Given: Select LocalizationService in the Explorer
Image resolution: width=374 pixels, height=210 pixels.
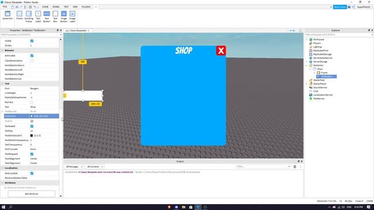Looking at the screenshot, I should pos(323,94).
